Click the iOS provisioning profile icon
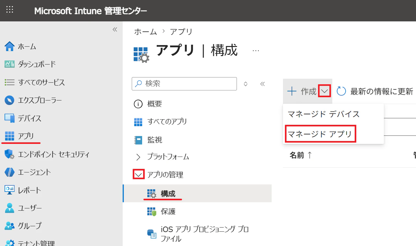The width and height of the screenshot is (416, 246). 152,234
